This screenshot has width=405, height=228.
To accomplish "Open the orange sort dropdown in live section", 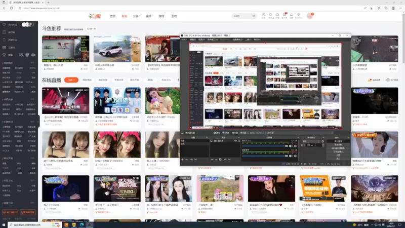I will [71, 80].
